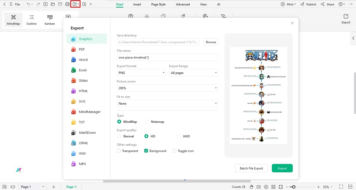Image resolution: width=356 pixels, height=190 pixels.
Task: Click the Save disk icon
Action: [x=60, y=4]
